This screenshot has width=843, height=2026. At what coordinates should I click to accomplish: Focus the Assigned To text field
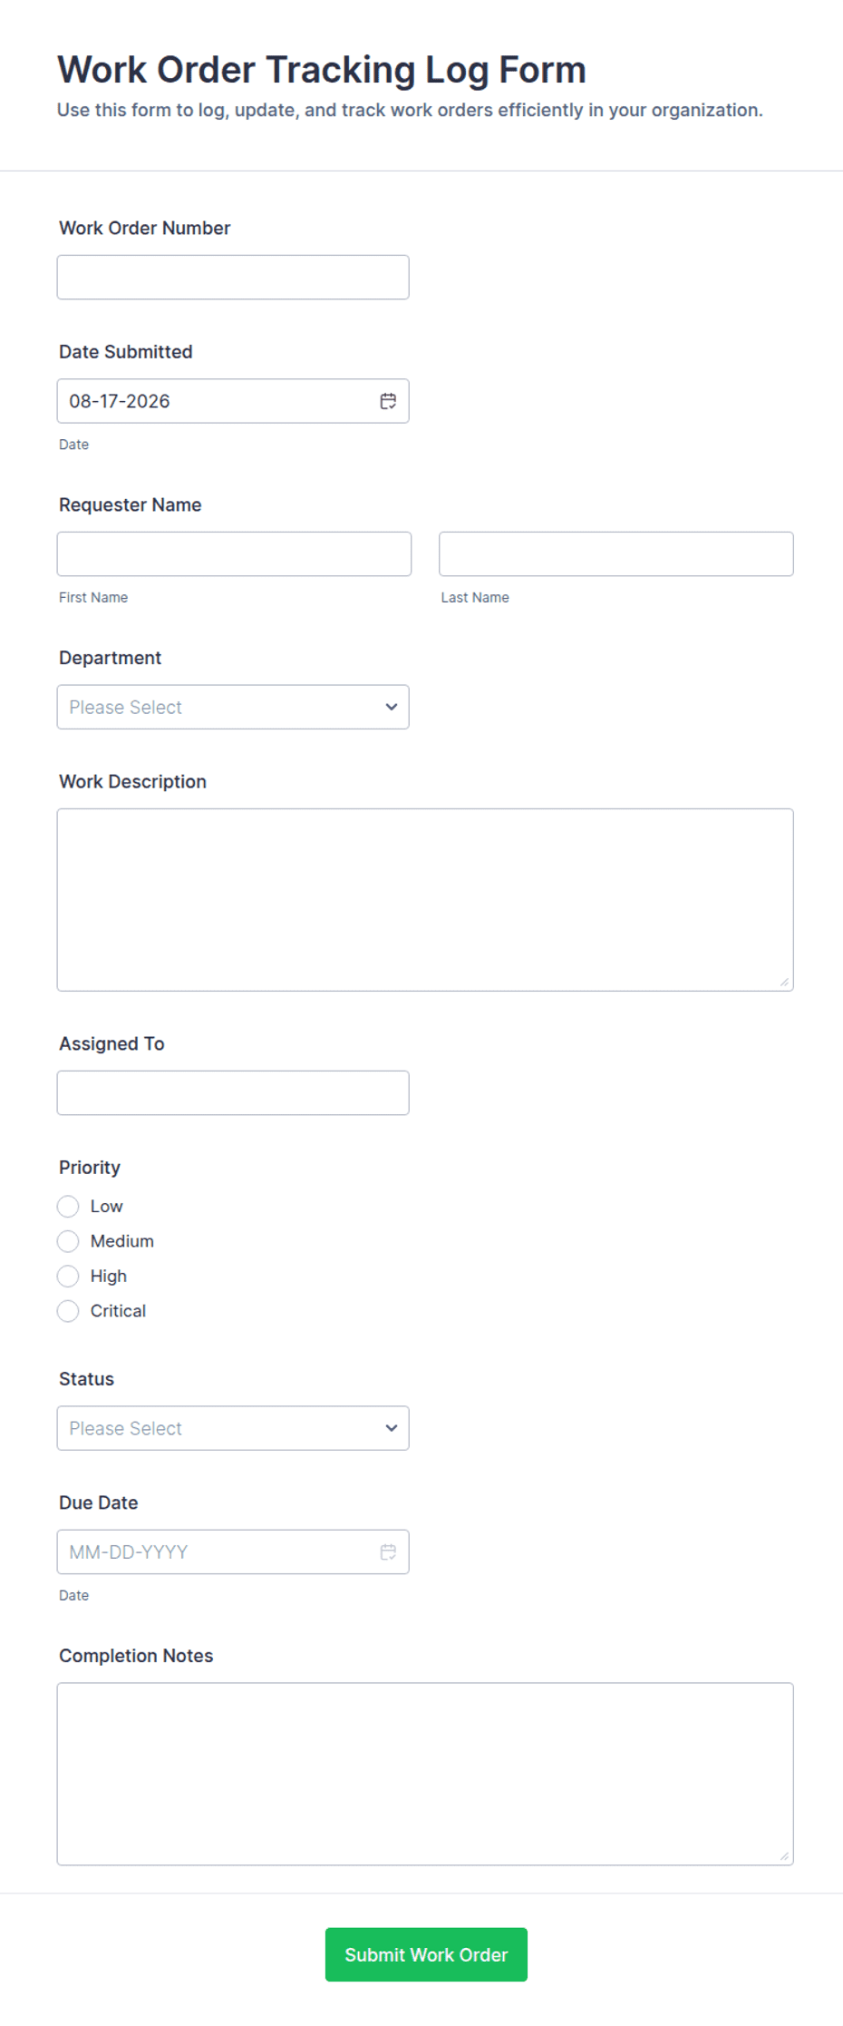coord(233,1092)
